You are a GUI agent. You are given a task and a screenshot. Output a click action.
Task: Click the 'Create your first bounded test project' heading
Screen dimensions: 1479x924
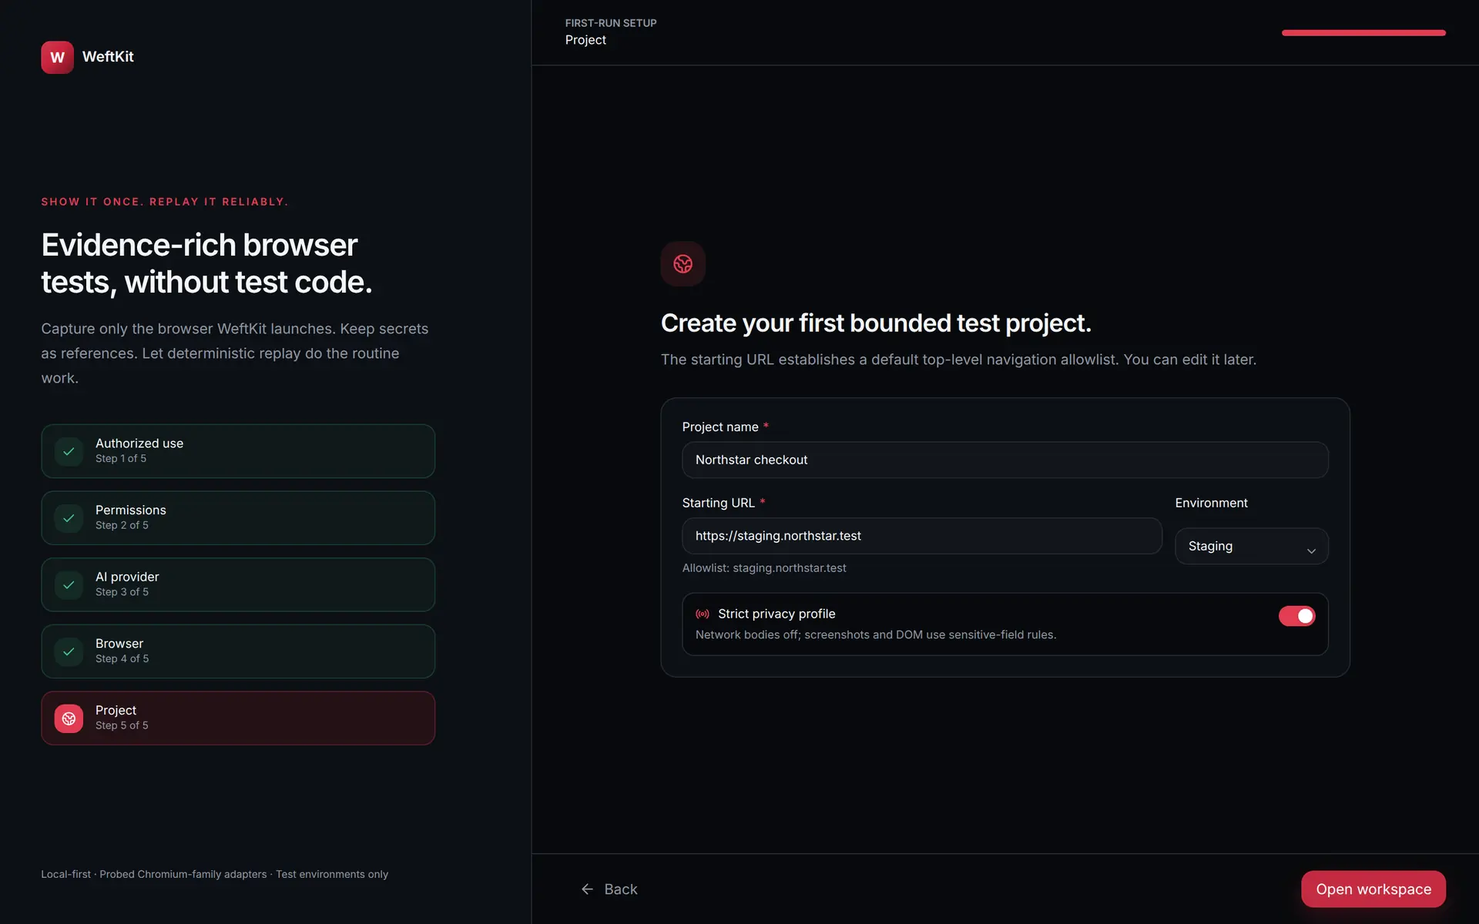[x=876, y=323]
